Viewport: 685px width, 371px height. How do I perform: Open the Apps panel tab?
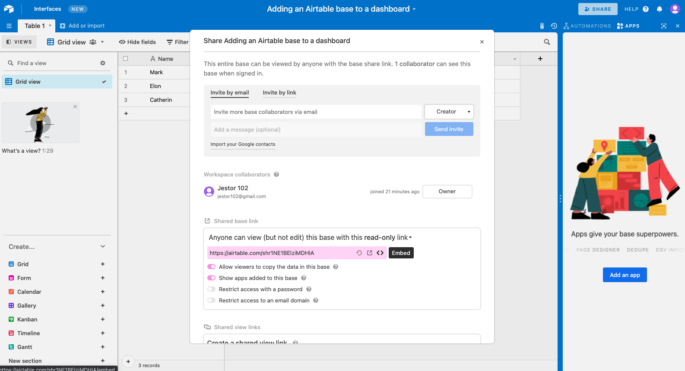628,26
